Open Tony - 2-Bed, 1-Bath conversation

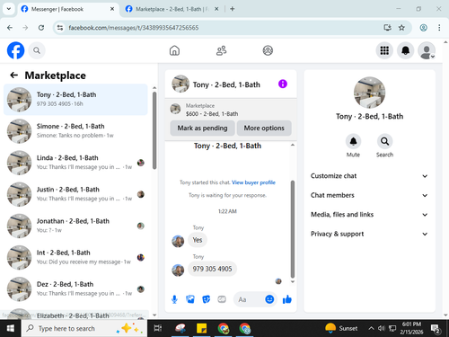[75, 100]
